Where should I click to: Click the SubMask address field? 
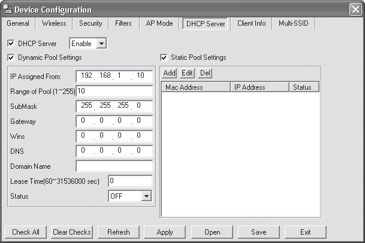tap(114, 107)
